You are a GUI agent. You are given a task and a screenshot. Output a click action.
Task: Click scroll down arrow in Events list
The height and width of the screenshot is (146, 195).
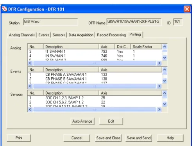pyautogui.click(x=165, y=81)
